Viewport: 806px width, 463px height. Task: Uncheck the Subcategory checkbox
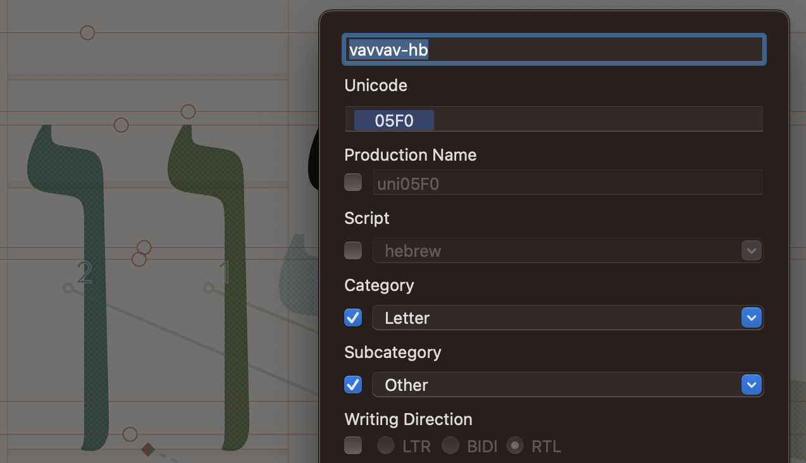click(x=353, y=385)
